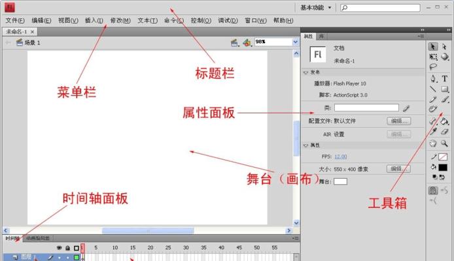Viewport: 454px width, 261px height.
Task: Click the search field in title bar
Action: click(380, 8)
